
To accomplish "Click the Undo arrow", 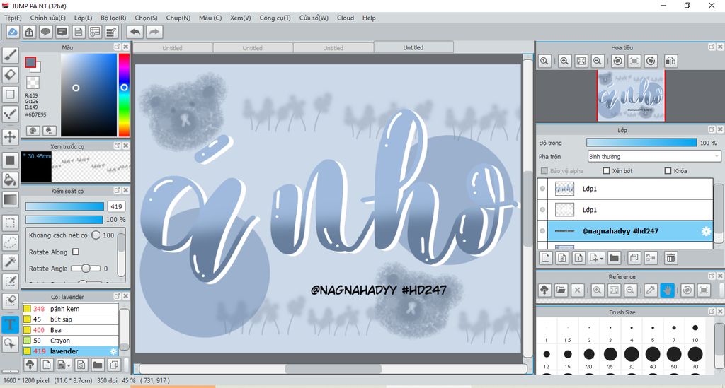I will click(x=135, y=32).
